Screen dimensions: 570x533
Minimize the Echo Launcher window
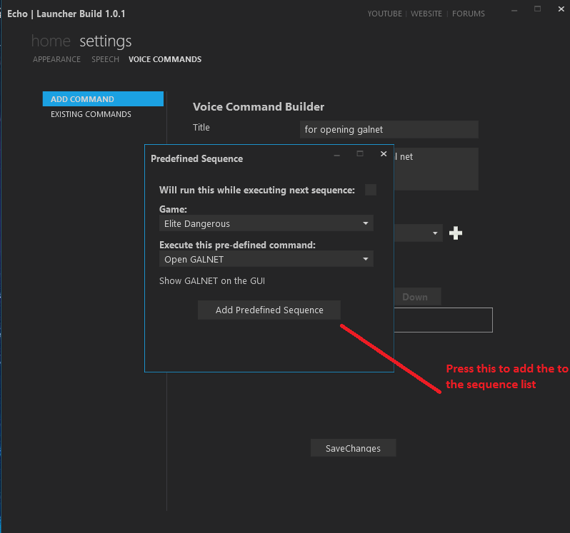[514, 10]
